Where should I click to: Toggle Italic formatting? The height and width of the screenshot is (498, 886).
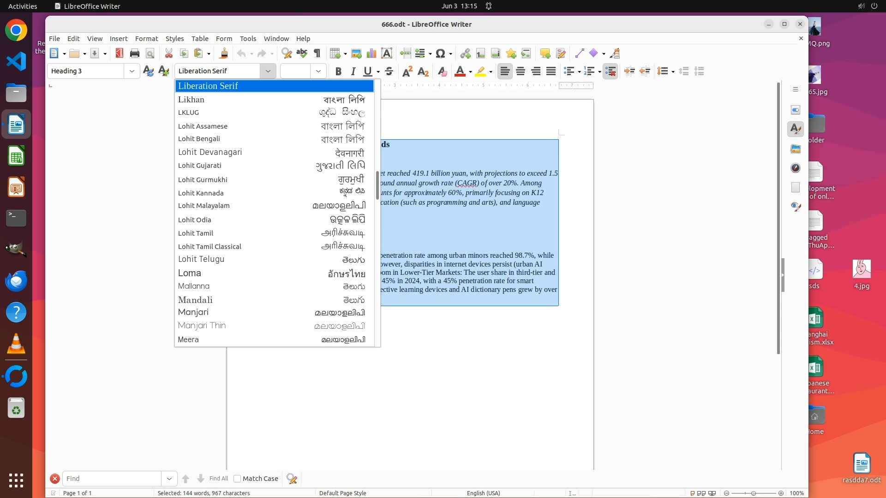tap(353, 71)
